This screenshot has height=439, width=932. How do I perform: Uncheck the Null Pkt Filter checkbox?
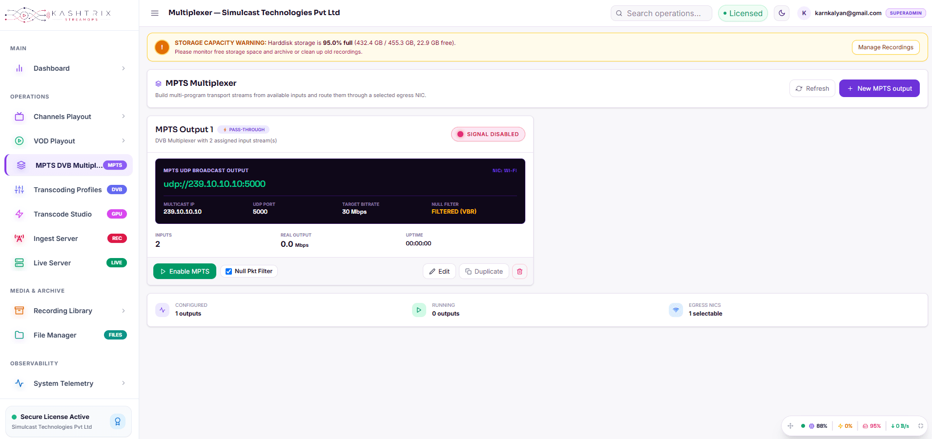(x=228, y=271)
